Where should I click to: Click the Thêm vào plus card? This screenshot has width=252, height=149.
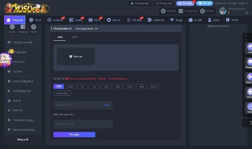click(x=76, y=56)
